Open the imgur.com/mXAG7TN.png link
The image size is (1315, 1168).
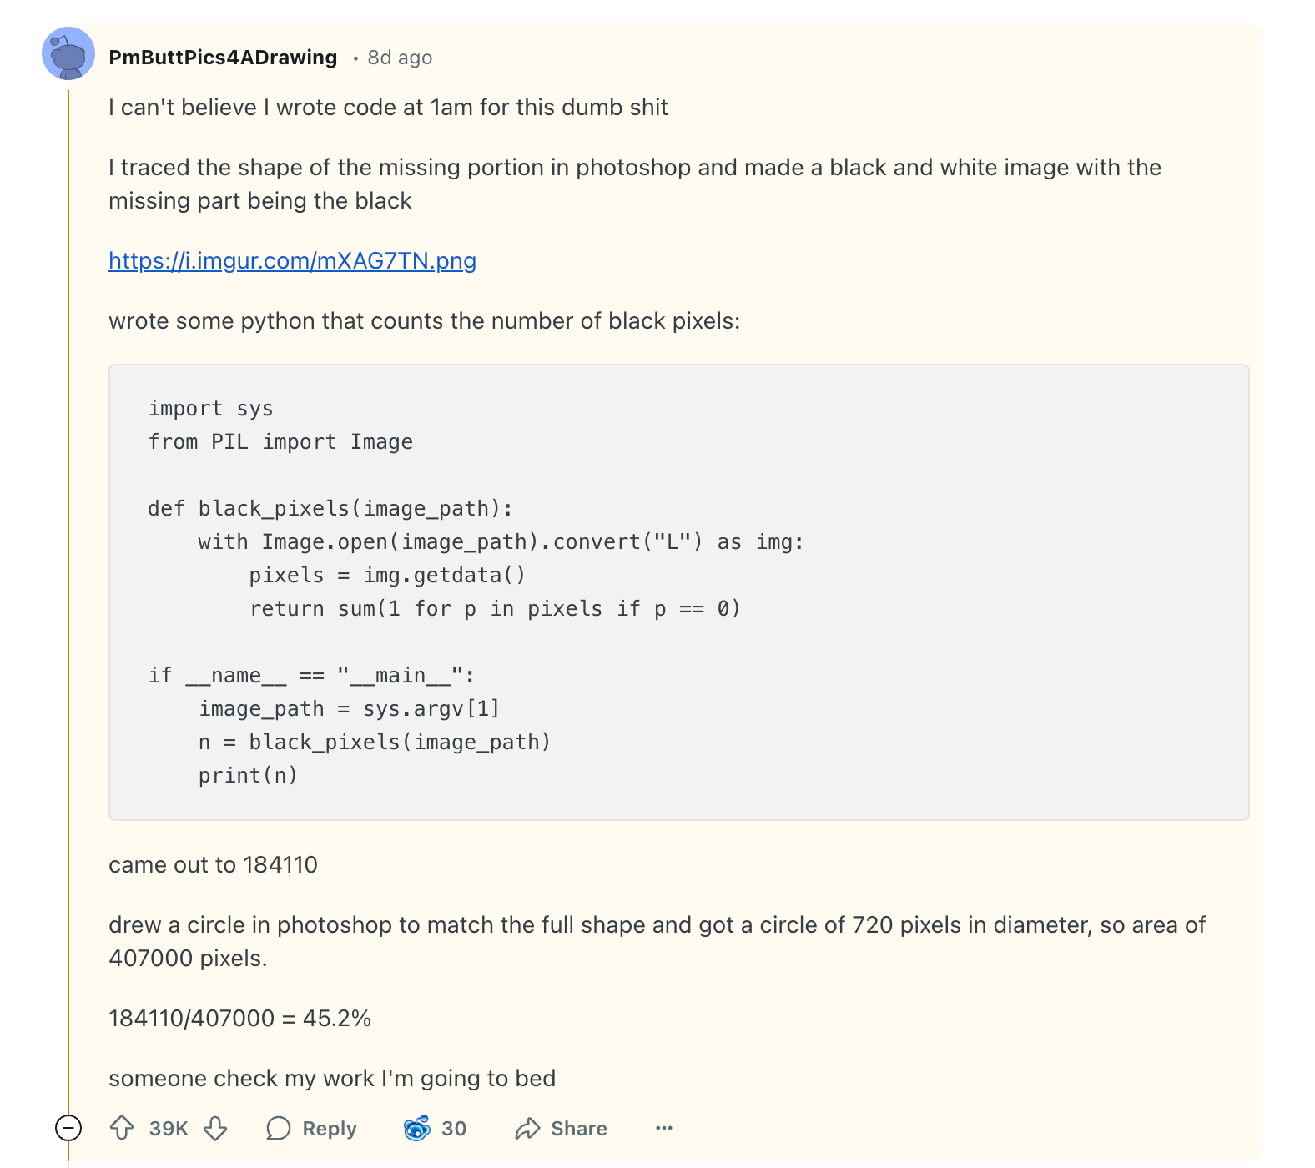click(291, 261)
